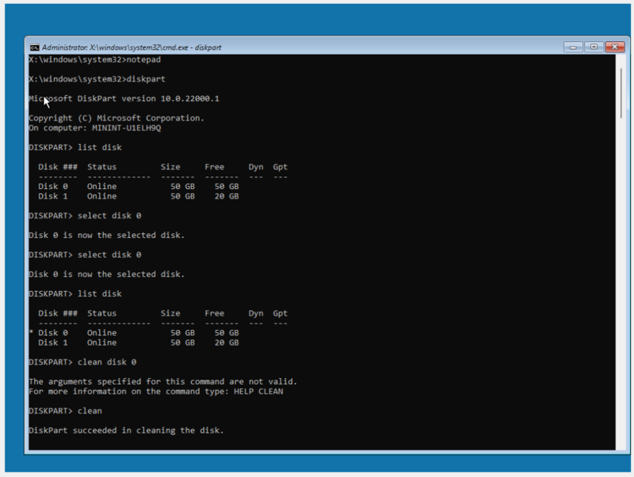Click the 'On computer: MININT-U1ELH9Q' line
The width and height of the screenshot is (634, 477).
94,128
